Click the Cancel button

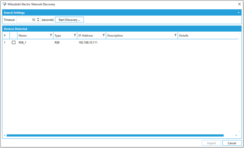coord(232,143)
